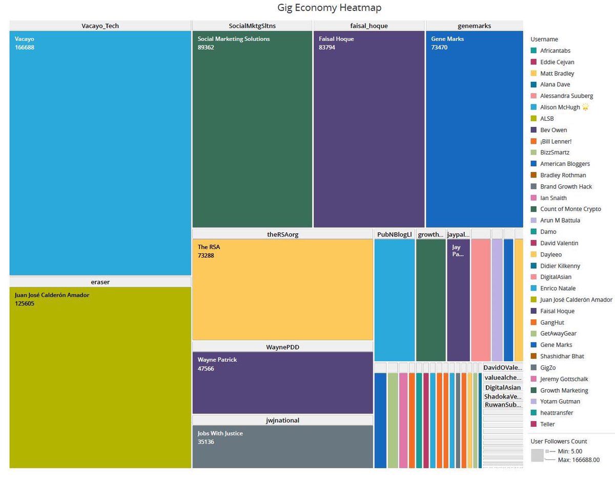Click the Matt Bradley legend color swatch

pos(534,73)
